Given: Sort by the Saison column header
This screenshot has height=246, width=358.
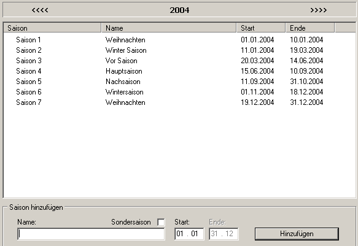Looking at the screenshot, I should pyautogui.click(x=52, y=28).
